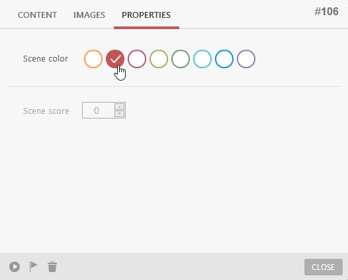Screen dimensions: 348x280
Task: Click the Scene color label
Action: point(46,59)
